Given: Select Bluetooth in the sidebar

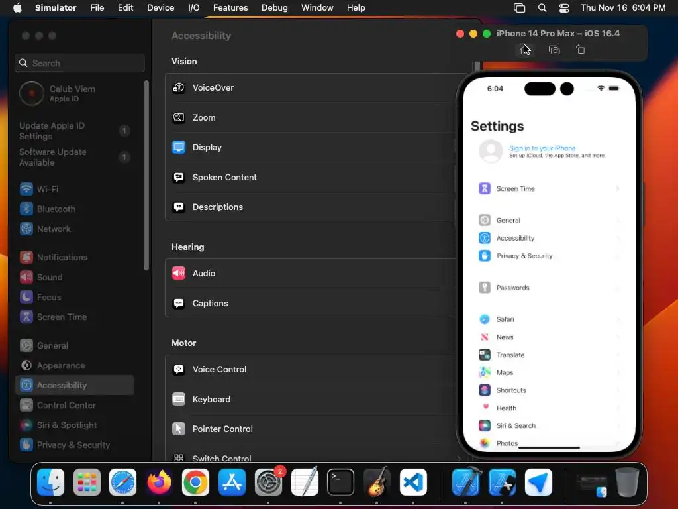Looking at the screenshot, I should pos(75,209).
